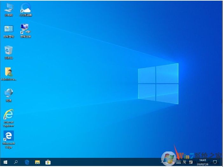Open taskbar search magnifier

[x=16, y=162]
